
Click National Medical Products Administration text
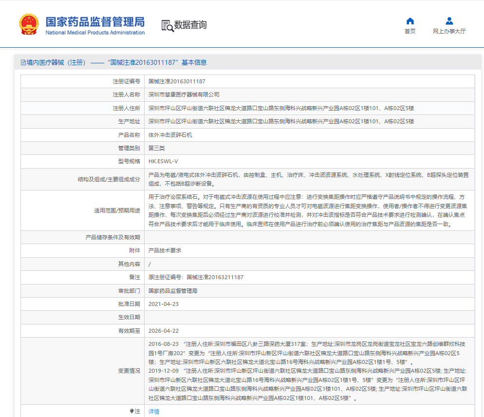95,33
